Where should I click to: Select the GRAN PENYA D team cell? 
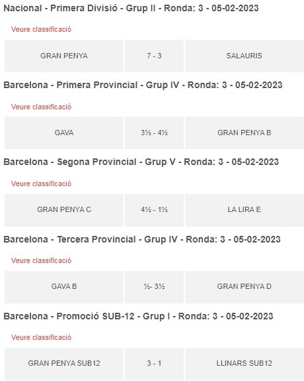point(244,287)
